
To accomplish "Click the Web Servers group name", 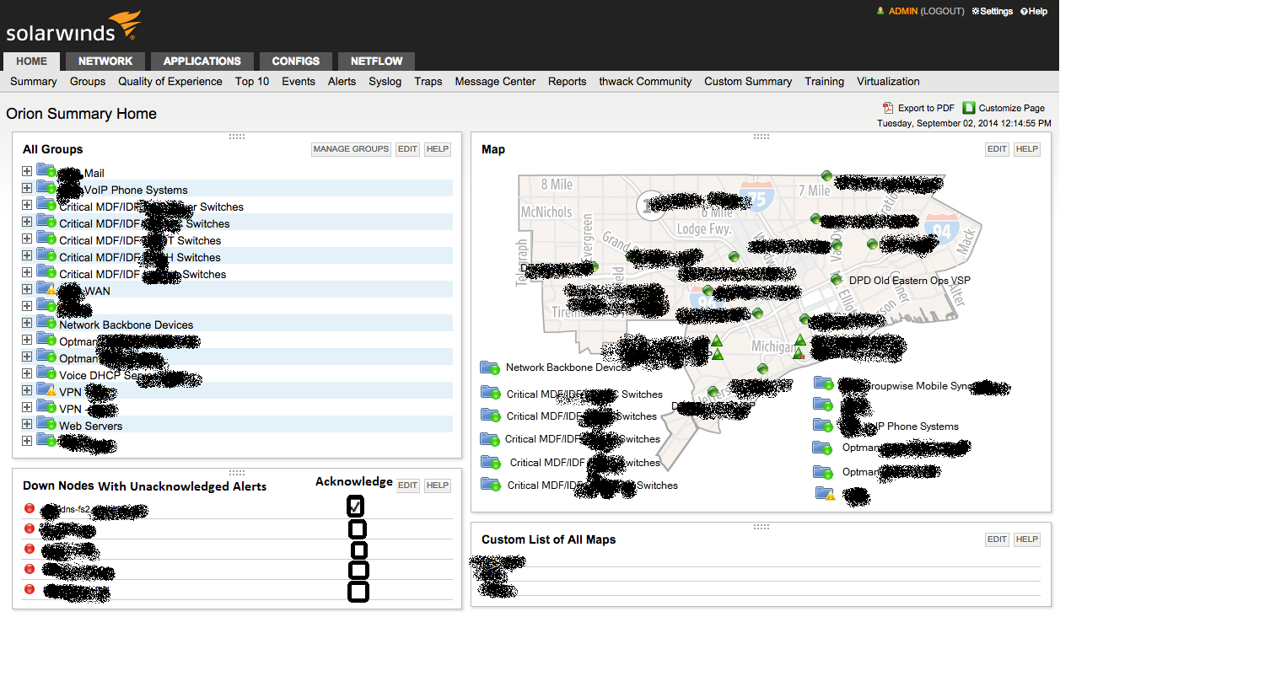I will tap(90, 426).
